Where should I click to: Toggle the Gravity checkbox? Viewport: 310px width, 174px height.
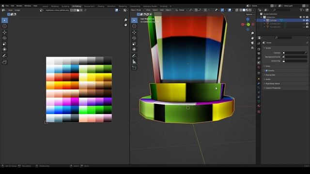pos(266,71)
